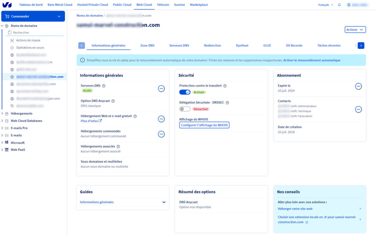This screenshot has width=376, height=235.
Task: Click the OVH logo icon
Action: [7, 4]
